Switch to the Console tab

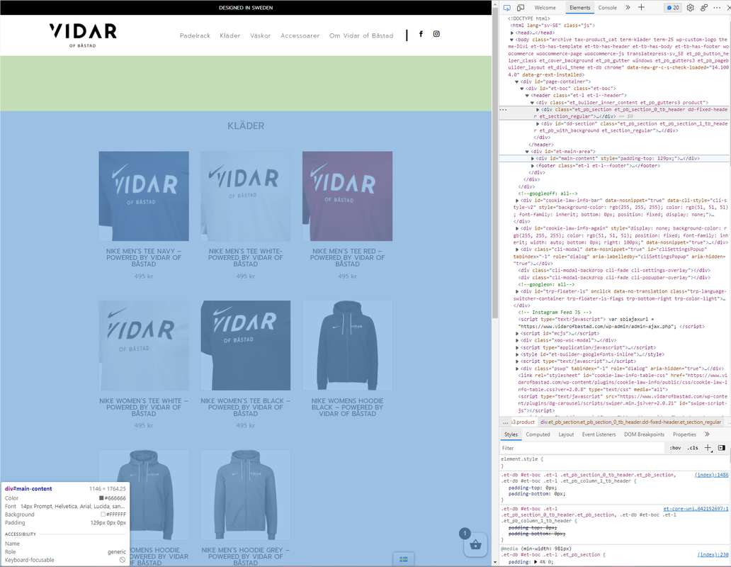[x=608, y=8]
